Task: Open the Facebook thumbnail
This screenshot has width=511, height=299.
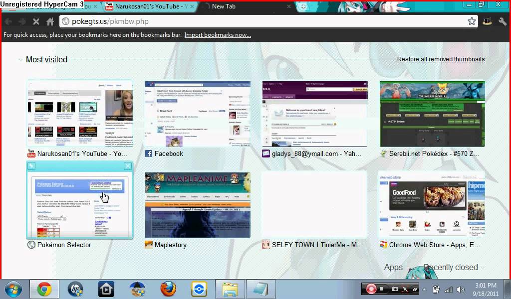Action: click(198, 115)
